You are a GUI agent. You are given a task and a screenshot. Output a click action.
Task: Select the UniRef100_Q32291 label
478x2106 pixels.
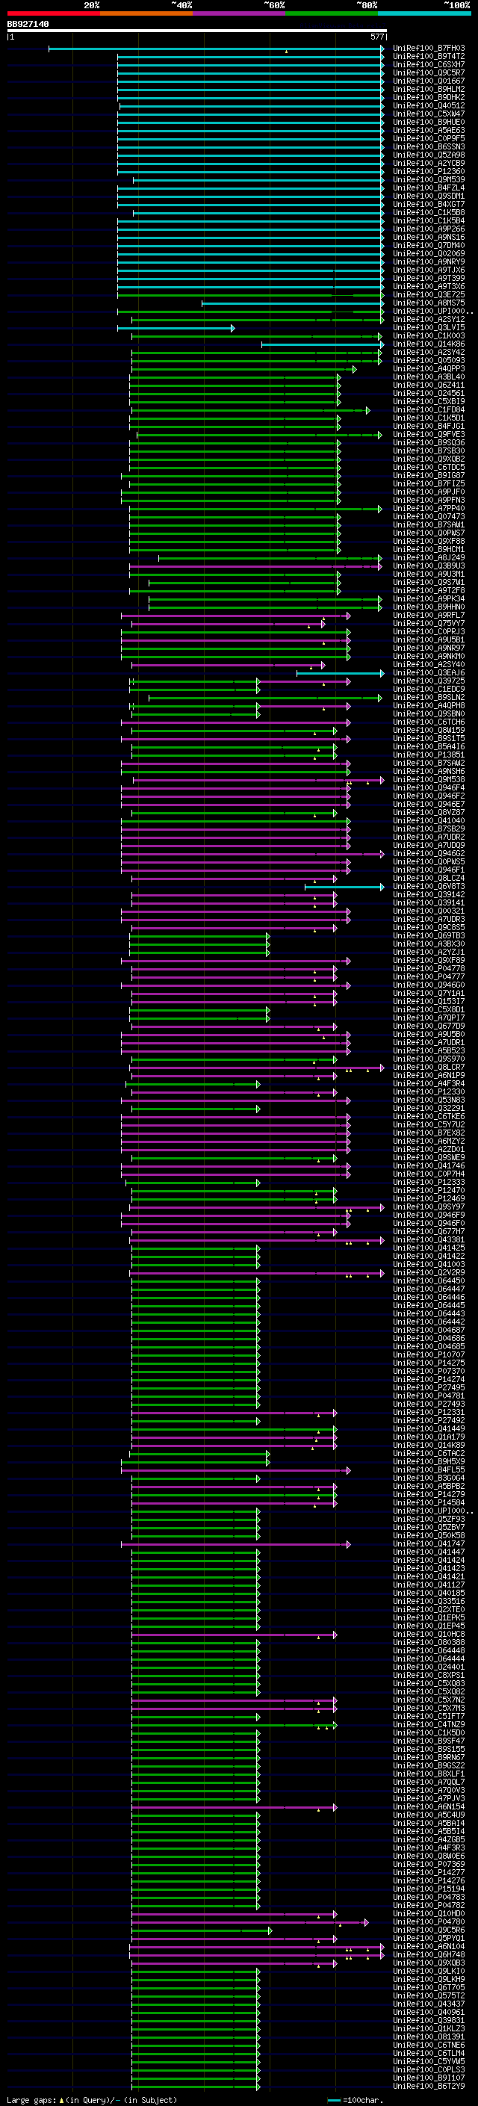[428, 1108]
